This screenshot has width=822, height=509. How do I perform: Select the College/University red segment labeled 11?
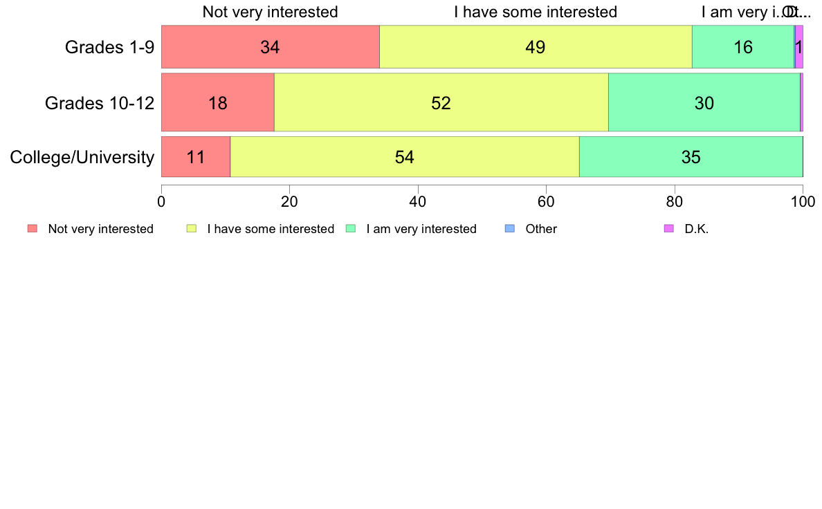click(x=196, y=157)
